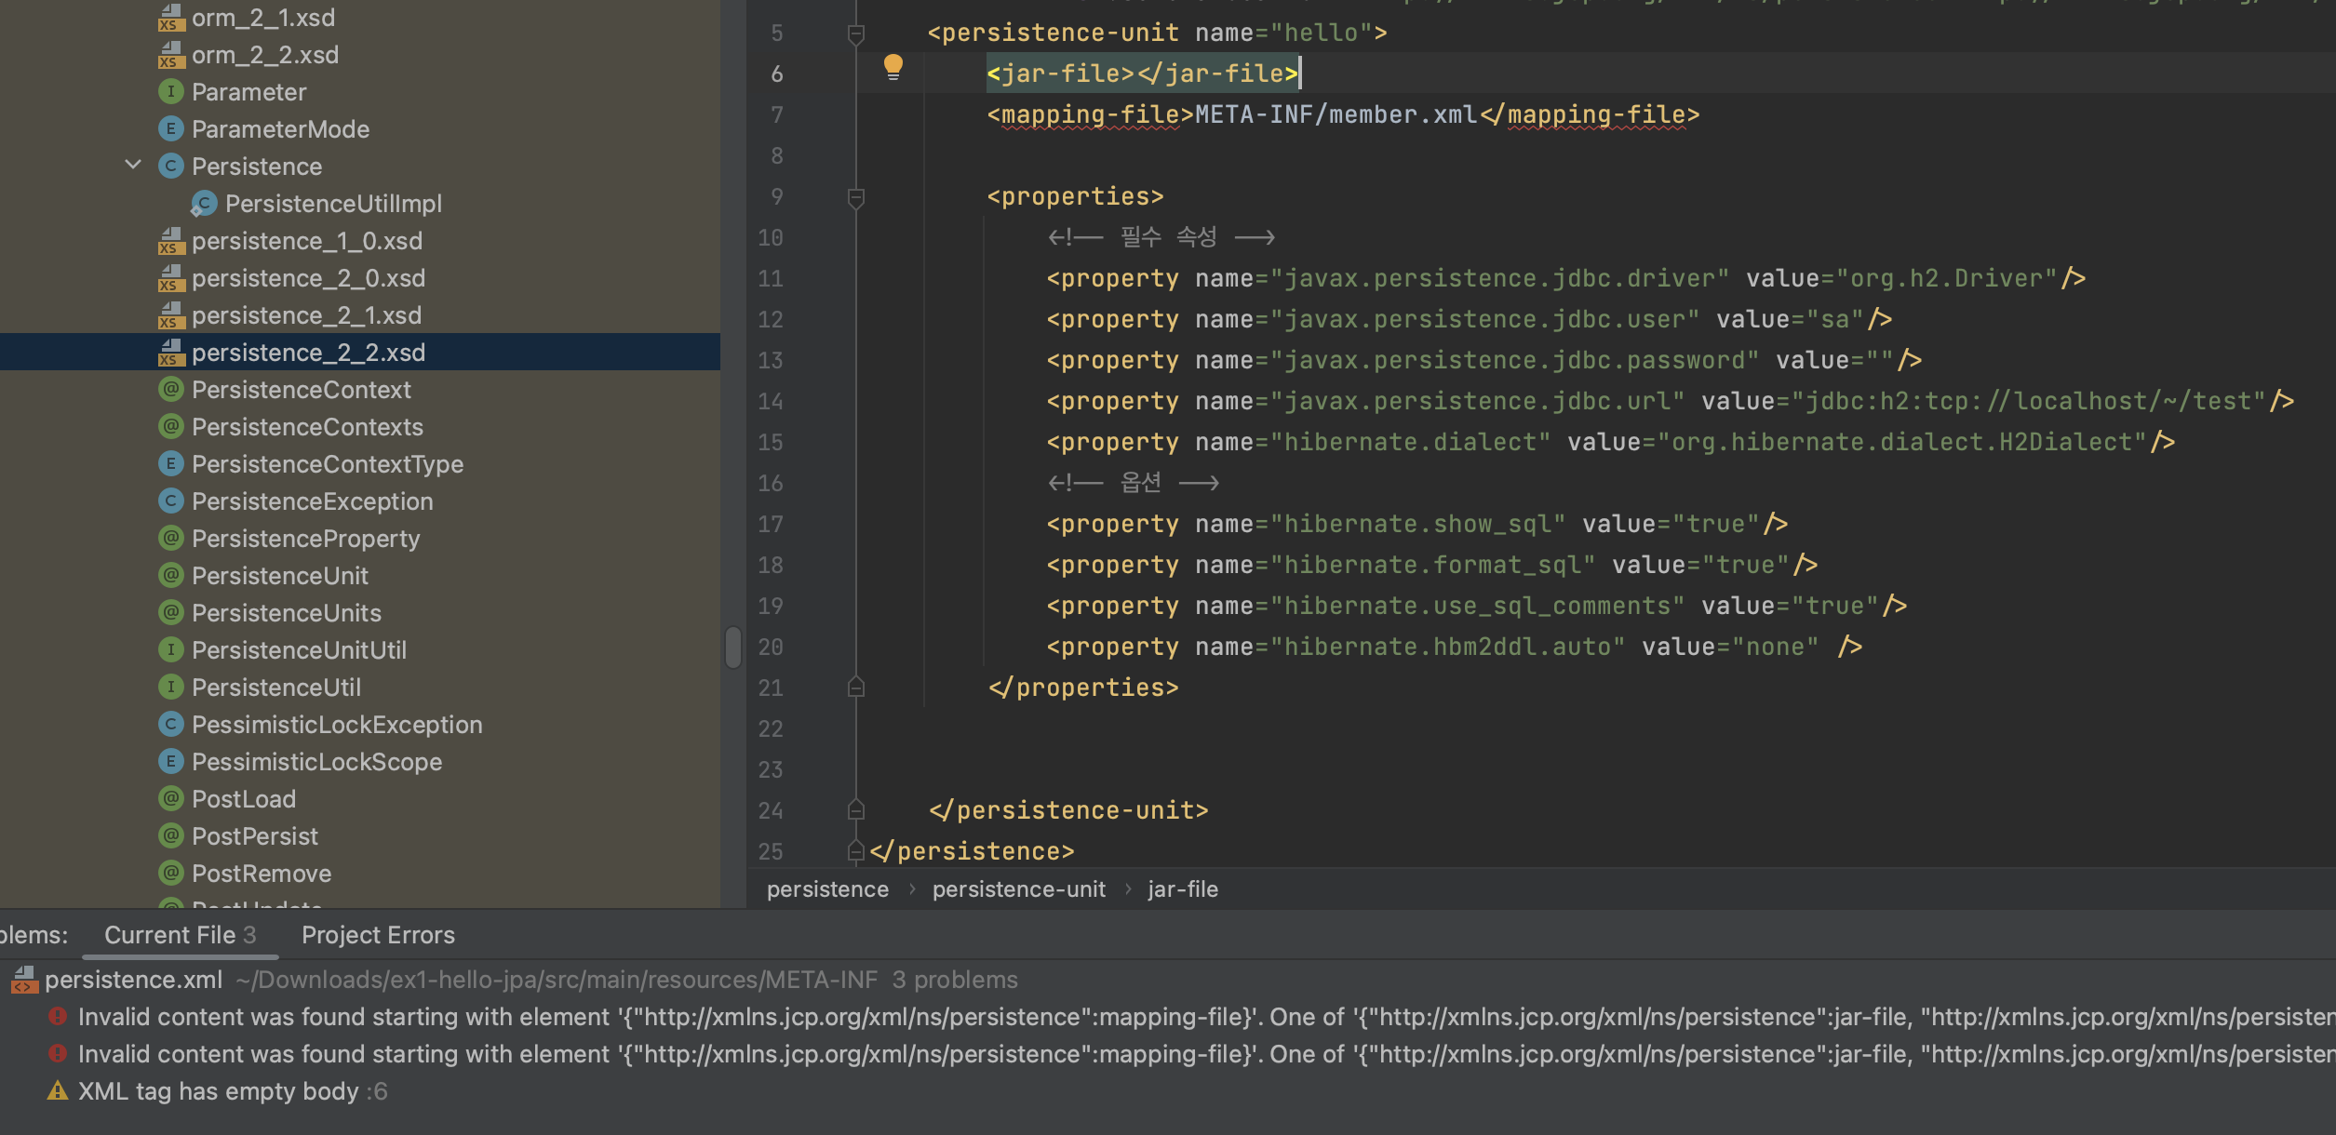This screenshot has width=2336, height=1135.
Task: Select PostRemove in the project tree
Action: click(262, 874)
